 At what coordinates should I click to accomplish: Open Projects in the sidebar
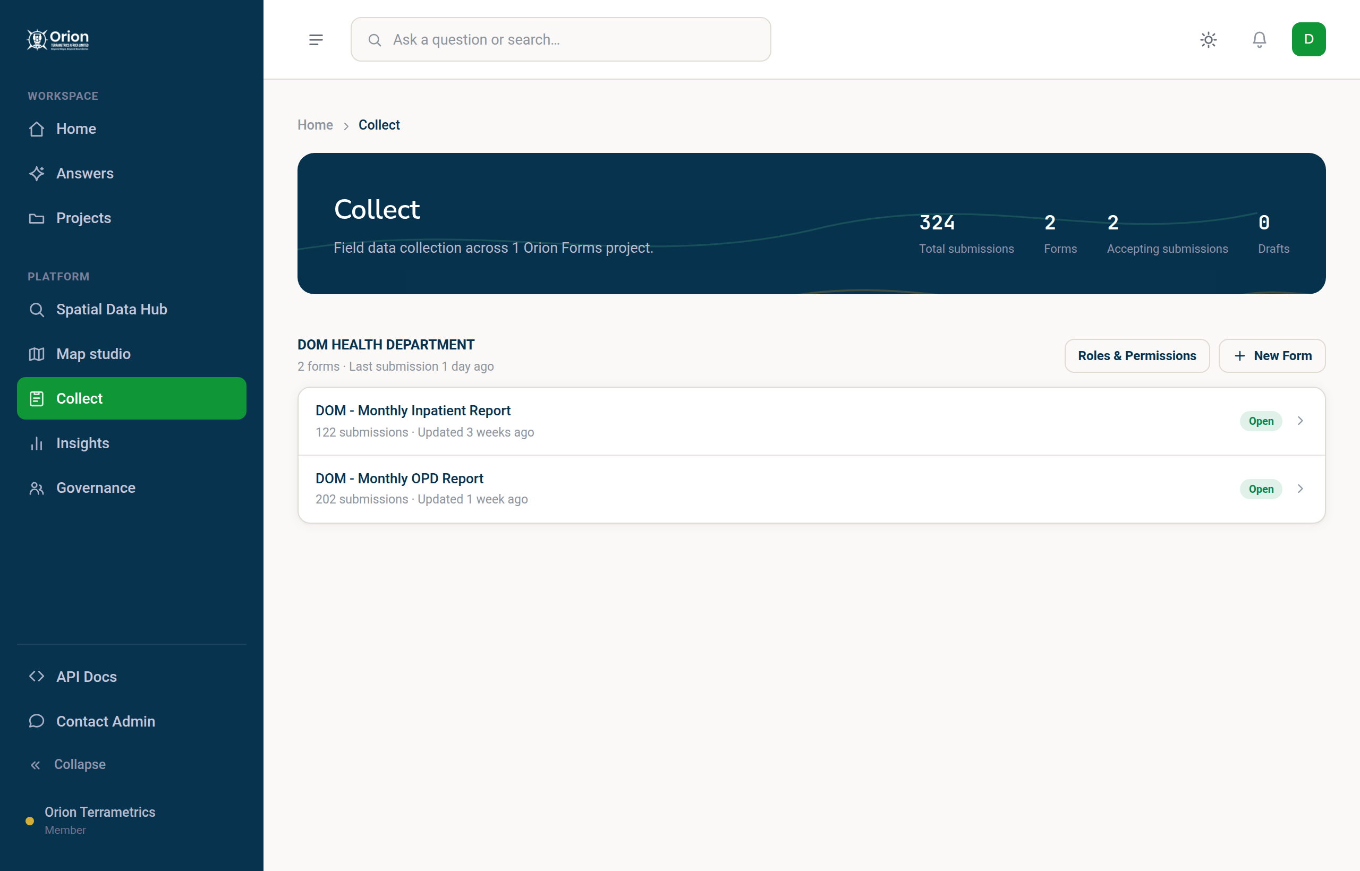click(x=132, y=218)
